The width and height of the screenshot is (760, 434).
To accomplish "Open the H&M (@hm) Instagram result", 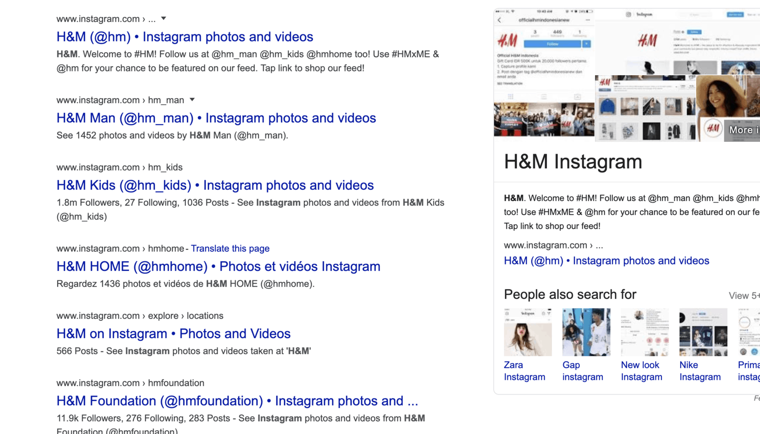I will coord(184,37).
